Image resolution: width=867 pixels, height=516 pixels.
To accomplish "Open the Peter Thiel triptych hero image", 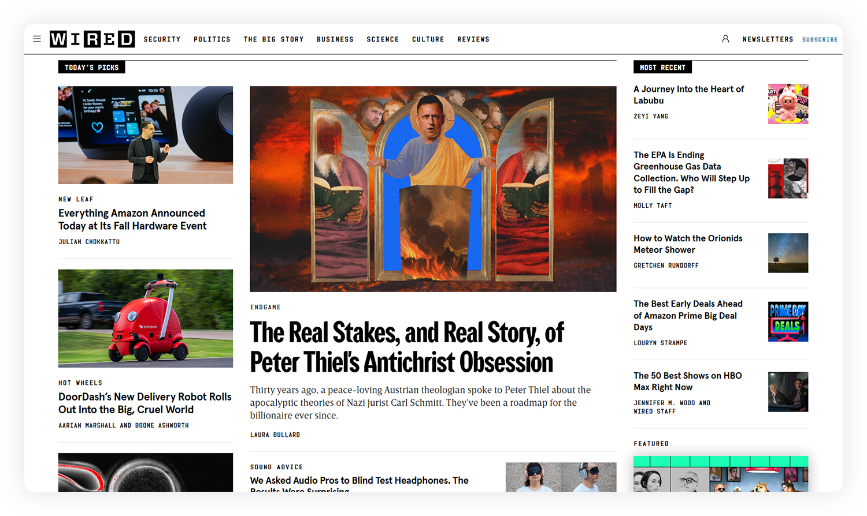I will (x=433, y=189).
